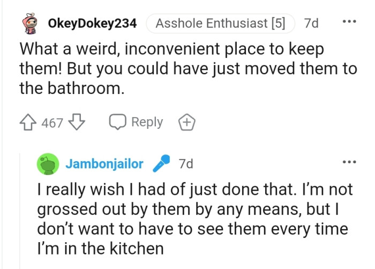Open OkeyDokey234's avatar image

click(31, 24)
